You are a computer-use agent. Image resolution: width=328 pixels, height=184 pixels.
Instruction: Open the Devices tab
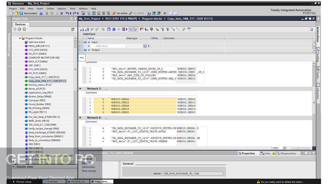coord(20,24)
